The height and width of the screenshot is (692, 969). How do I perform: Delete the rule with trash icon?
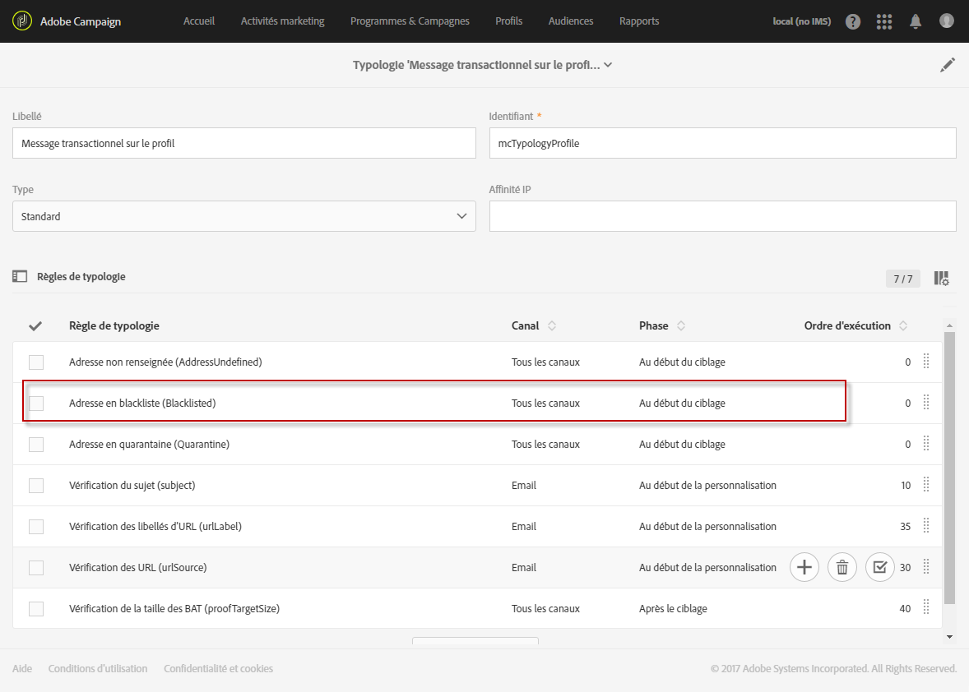click(842, 567)
